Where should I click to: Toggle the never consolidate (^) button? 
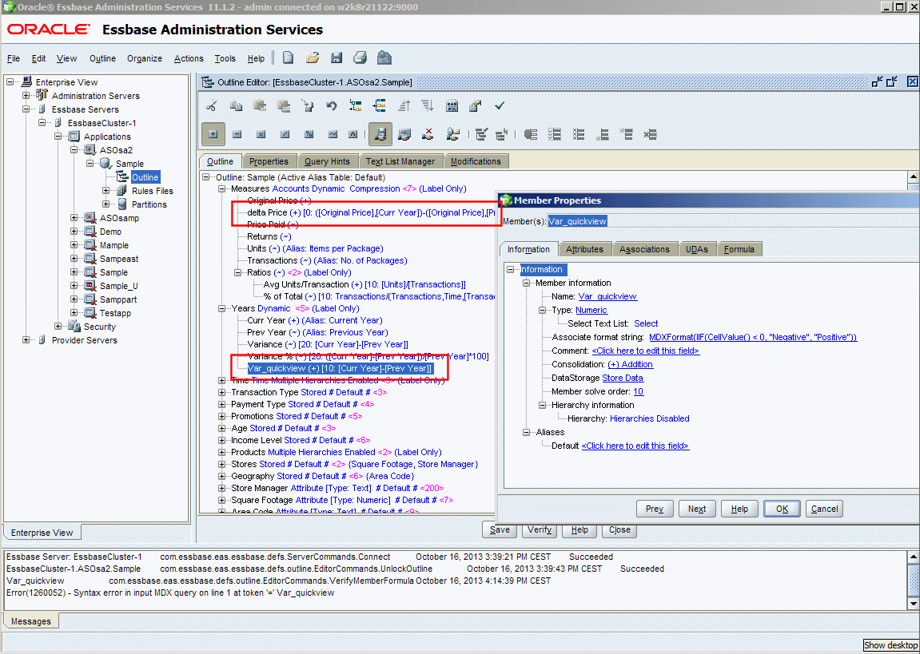point(353,134)
